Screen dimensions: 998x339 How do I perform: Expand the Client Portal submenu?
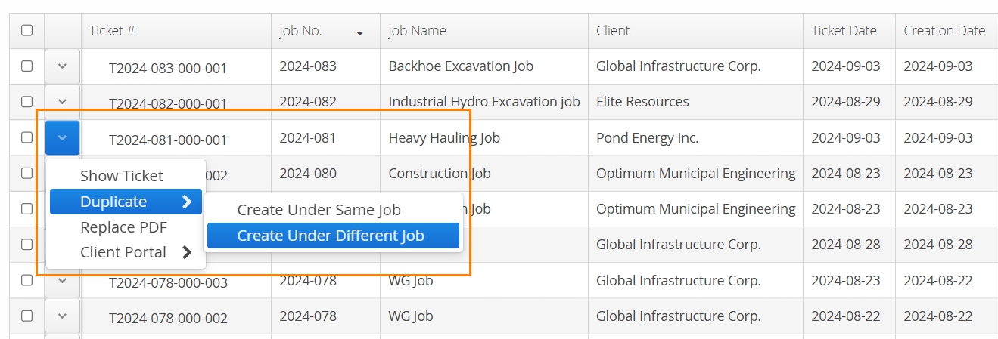[x=126, y=252]
